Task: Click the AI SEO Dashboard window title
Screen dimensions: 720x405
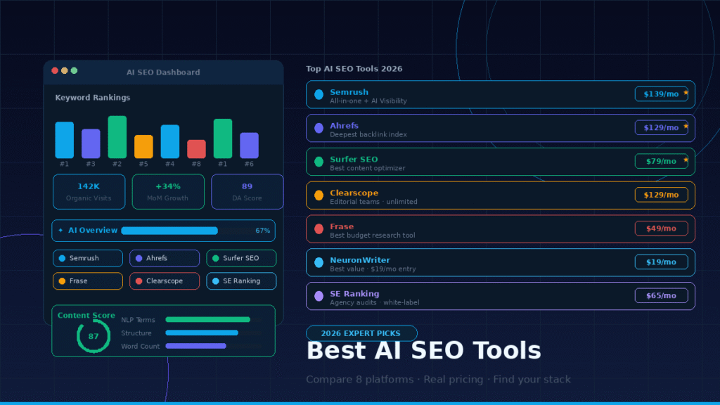Action: point(163,72)
